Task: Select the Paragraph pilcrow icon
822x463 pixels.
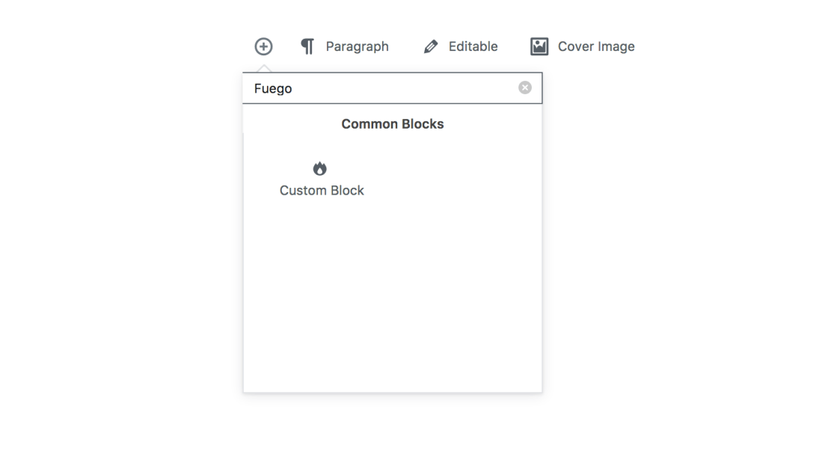Action: [307, 46]
